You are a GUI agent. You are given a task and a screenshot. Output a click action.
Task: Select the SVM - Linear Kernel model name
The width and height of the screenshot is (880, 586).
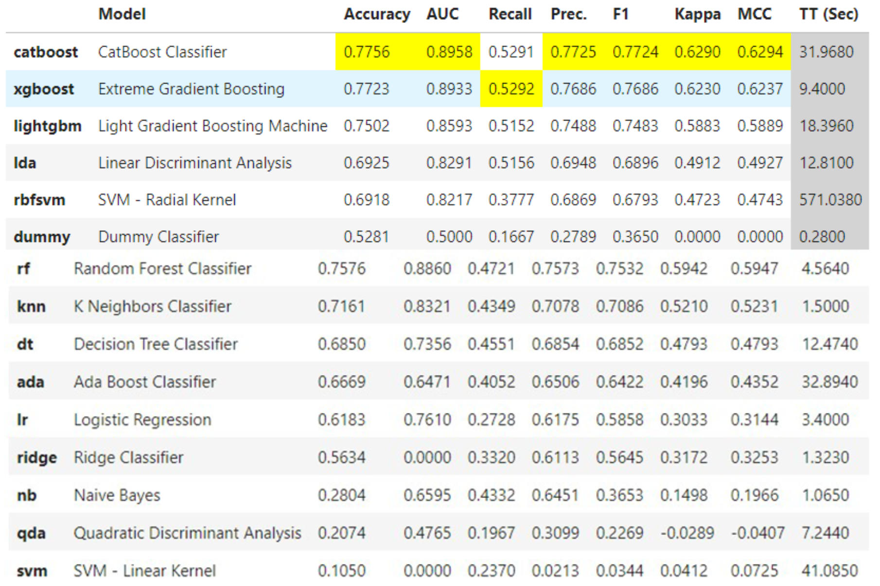(x=144, y=571)
